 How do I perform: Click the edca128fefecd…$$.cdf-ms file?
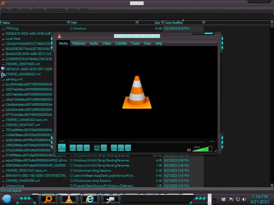click(x=36, y=160)
